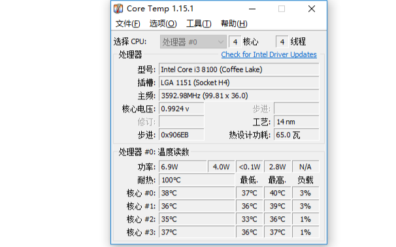Select the 0x906EB stepping field
This screenshot has height=247, width=396.
(x=181, y=135)
